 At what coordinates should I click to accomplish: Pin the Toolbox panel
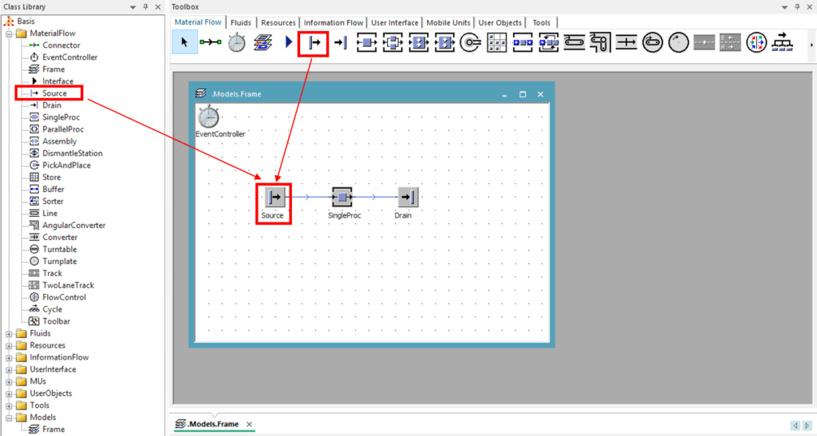(x=797, y=7)
